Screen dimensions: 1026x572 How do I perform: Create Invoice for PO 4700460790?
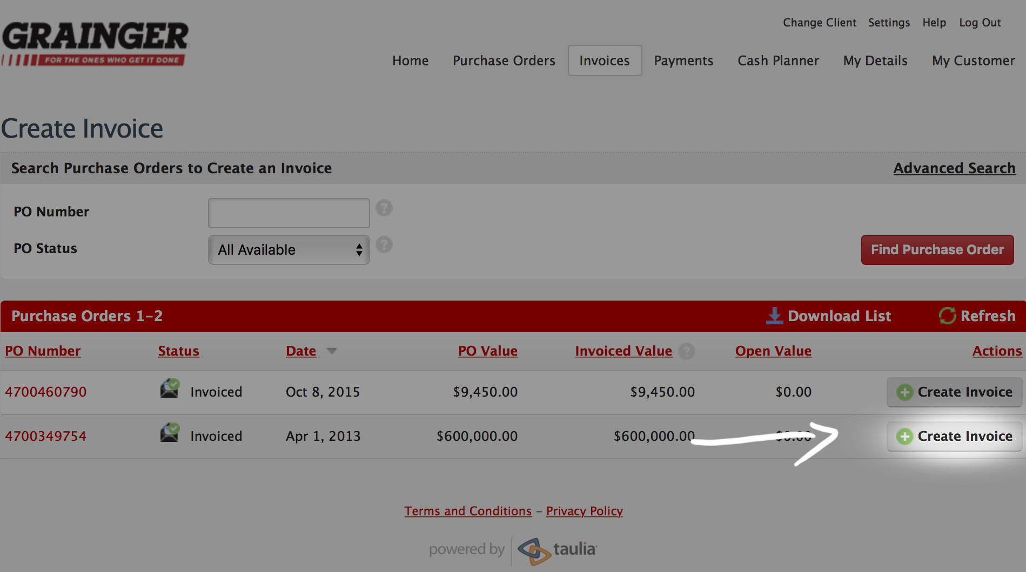click(x=954, y=392)
